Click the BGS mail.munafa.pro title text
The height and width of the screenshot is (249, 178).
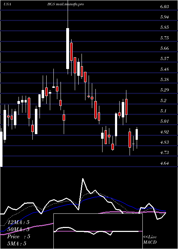(x=66, y=4)
